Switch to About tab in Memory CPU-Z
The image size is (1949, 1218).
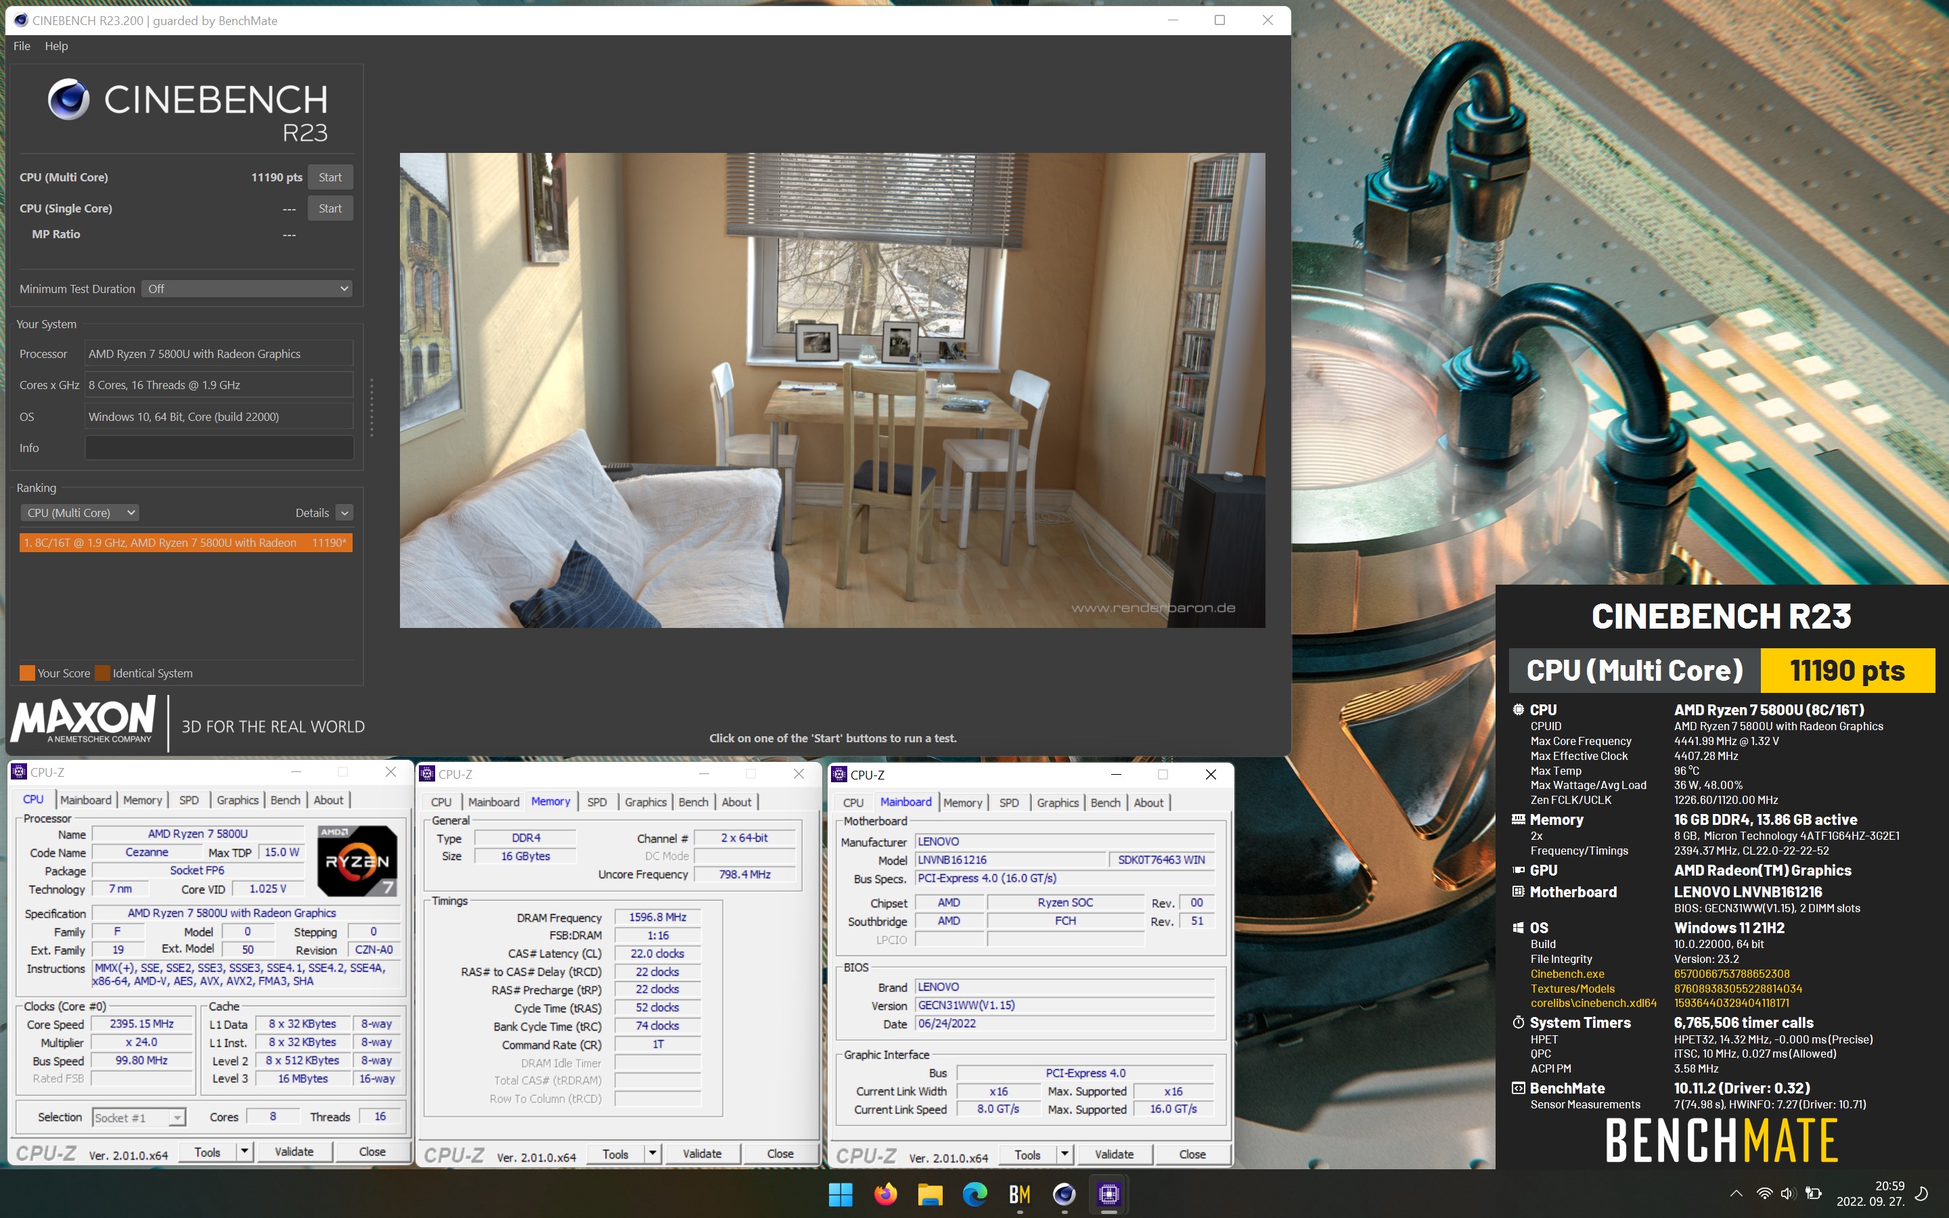736,803
